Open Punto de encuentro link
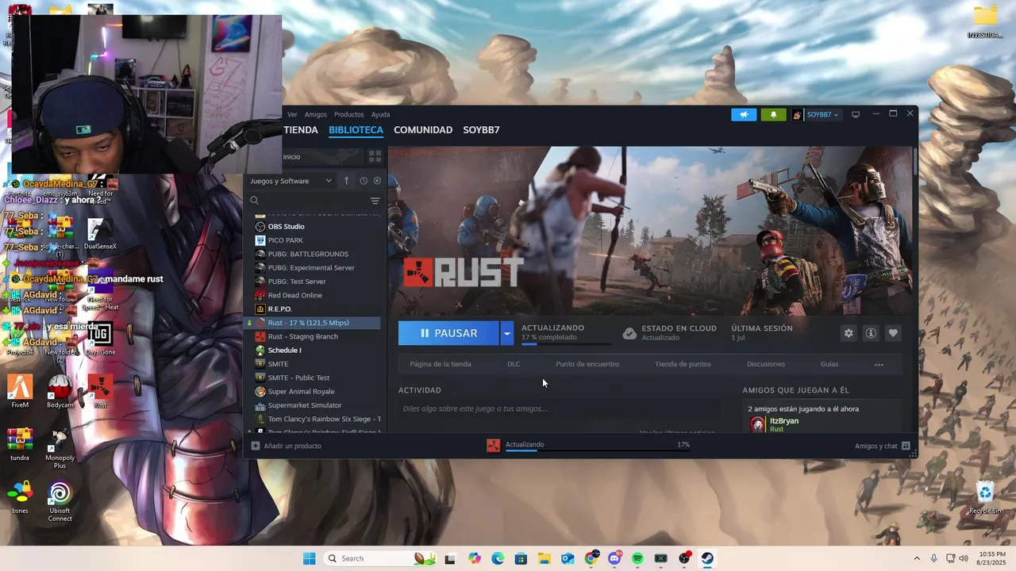Viewport: 1016px width, 571px height. tap(587, 364)
